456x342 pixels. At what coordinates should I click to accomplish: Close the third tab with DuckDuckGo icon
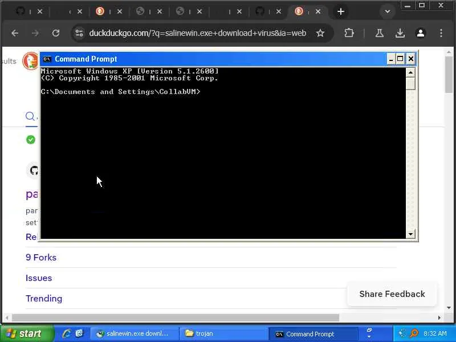[x=120, y=11]
